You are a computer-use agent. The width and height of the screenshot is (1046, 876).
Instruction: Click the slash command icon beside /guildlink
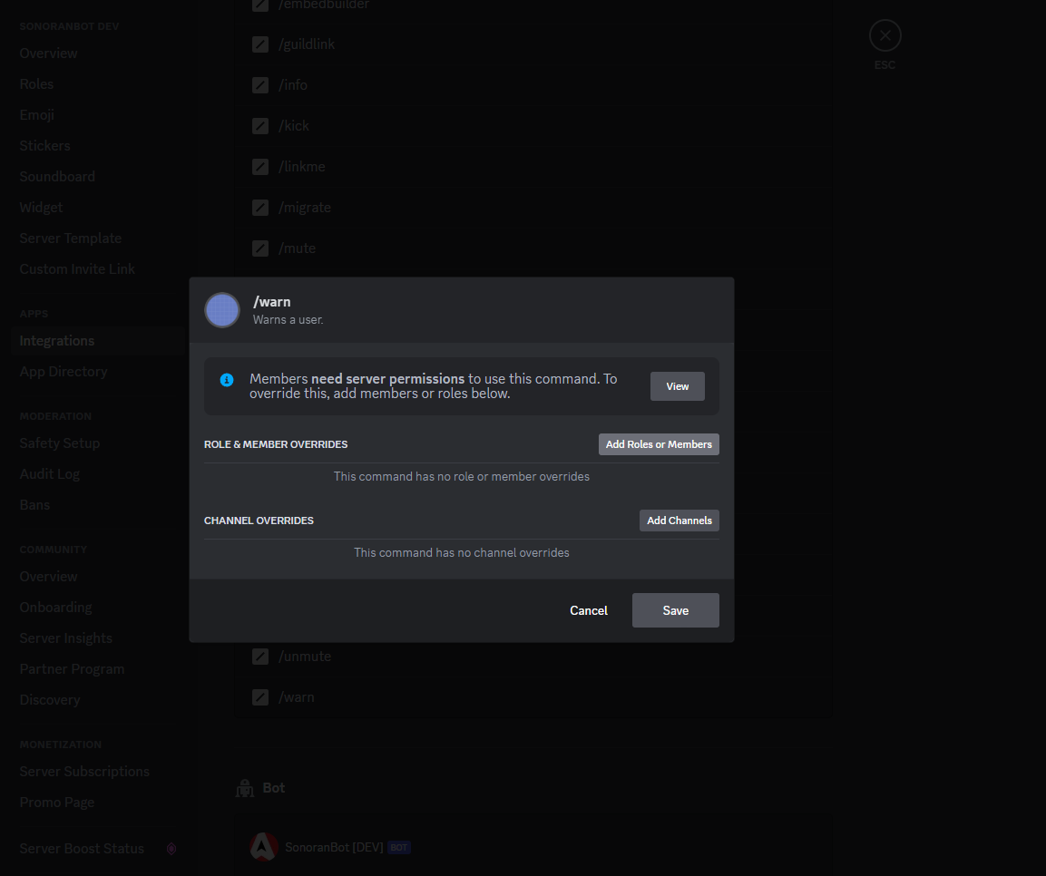(x=260, y=44)
